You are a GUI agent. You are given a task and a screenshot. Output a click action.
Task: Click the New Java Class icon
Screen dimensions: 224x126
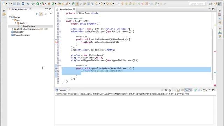pos(53,4)
